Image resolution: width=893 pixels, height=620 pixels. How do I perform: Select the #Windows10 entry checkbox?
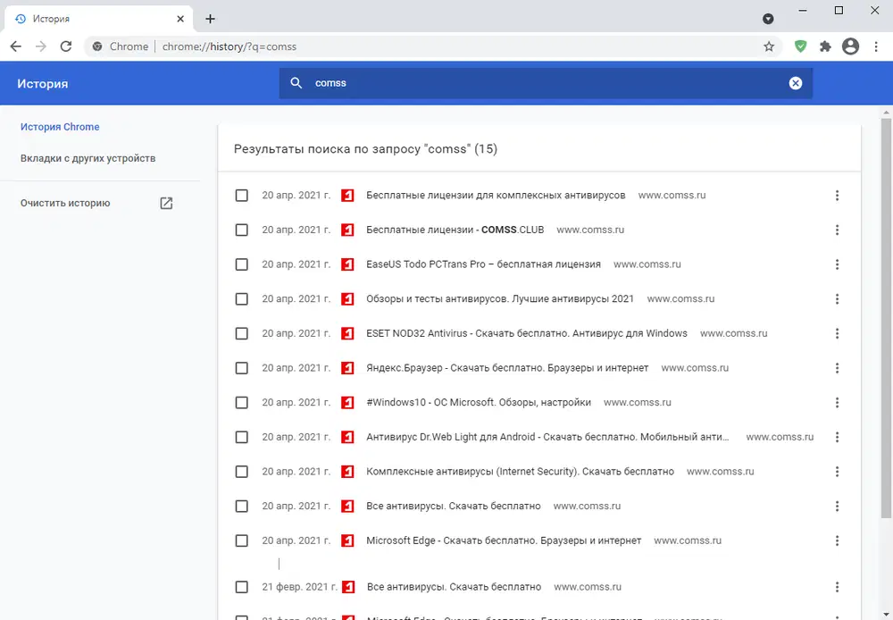[241, 403]
